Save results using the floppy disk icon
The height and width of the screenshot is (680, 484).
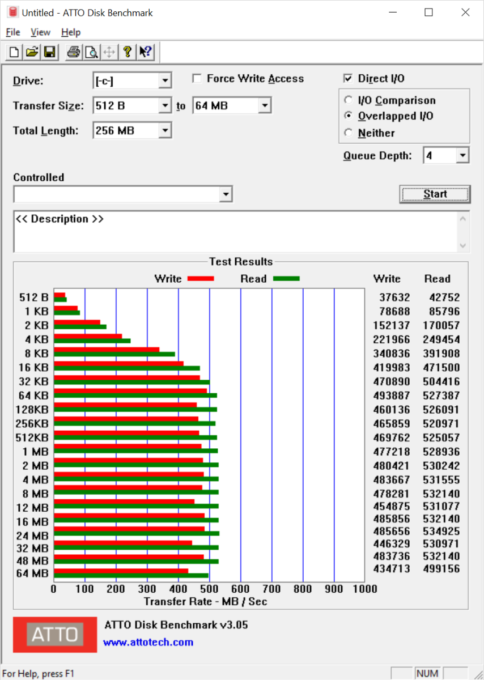[49, 53]
